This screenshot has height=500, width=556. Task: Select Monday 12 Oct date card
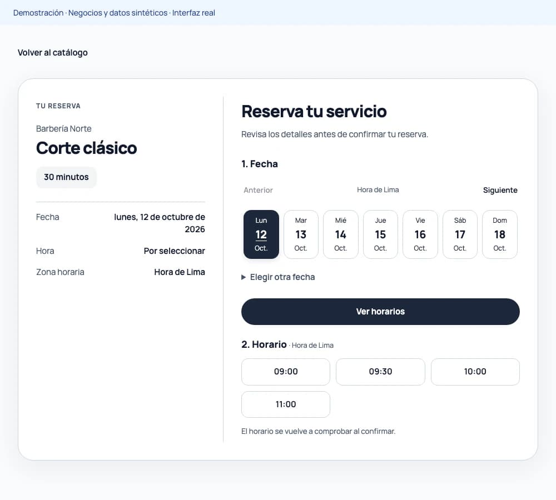coord(261,234)
